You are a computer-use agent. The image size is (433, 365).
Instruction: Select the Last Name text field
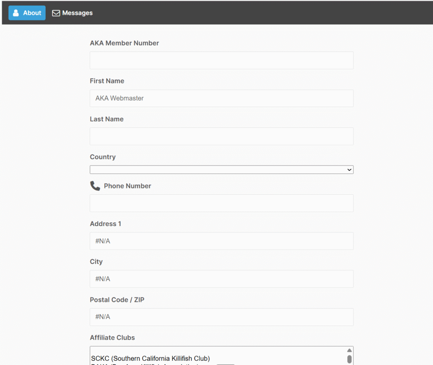coord(221,136)
